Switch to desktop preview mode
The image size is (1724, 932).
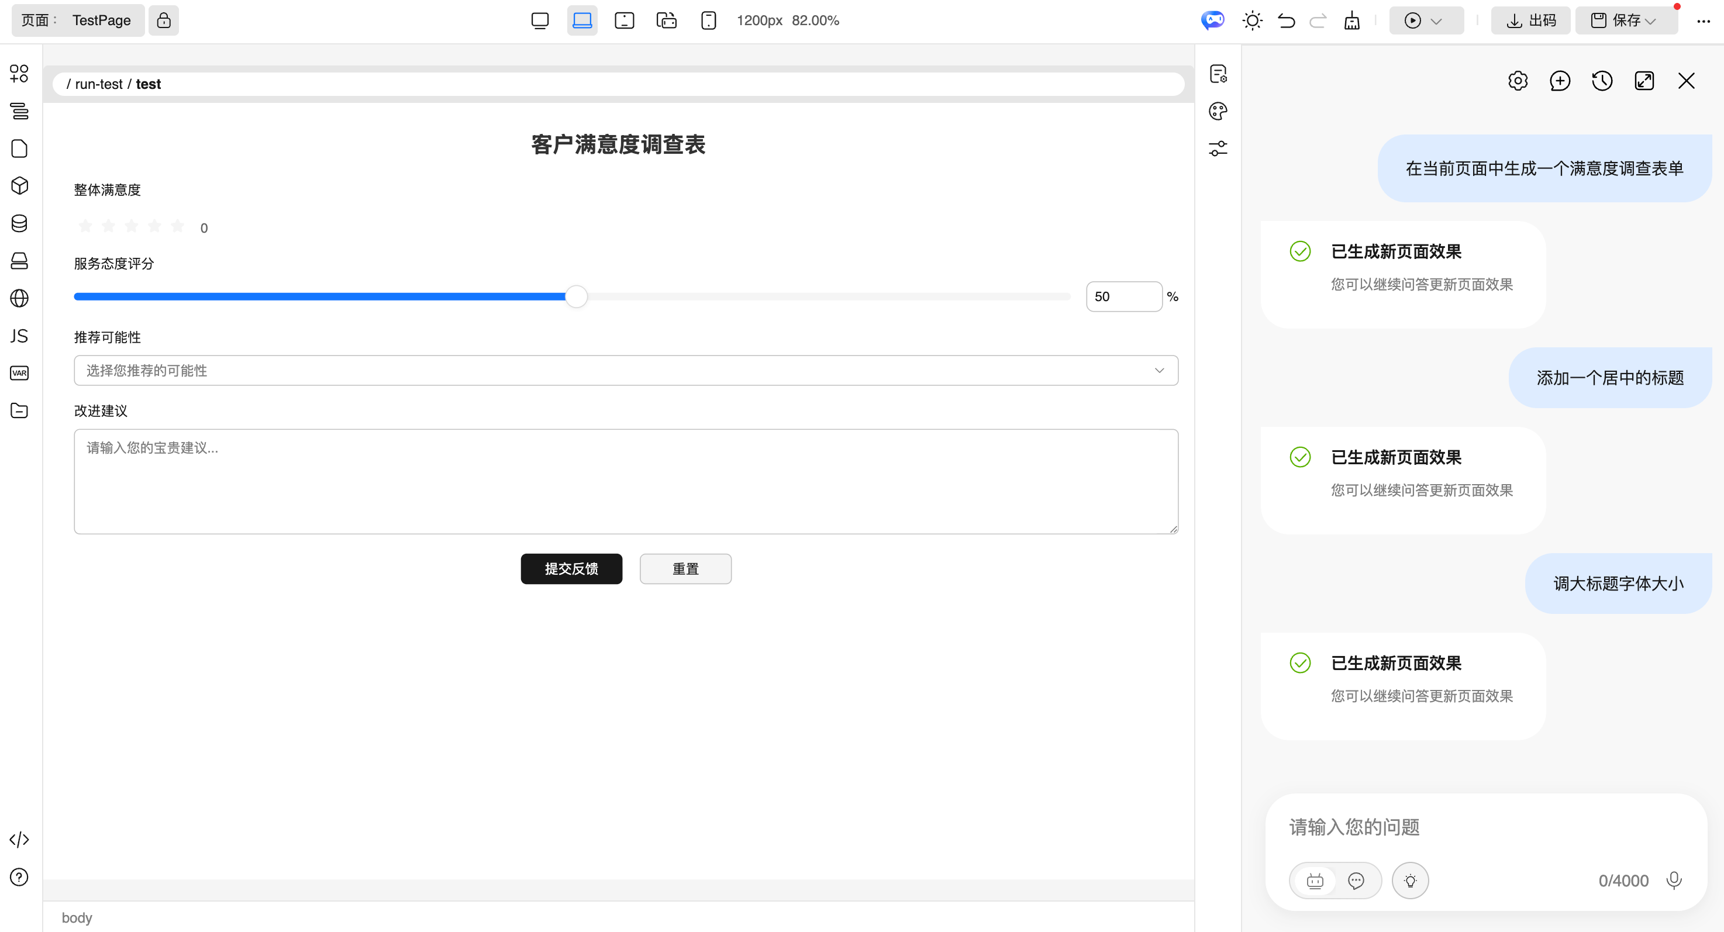(x=540, y=20)
